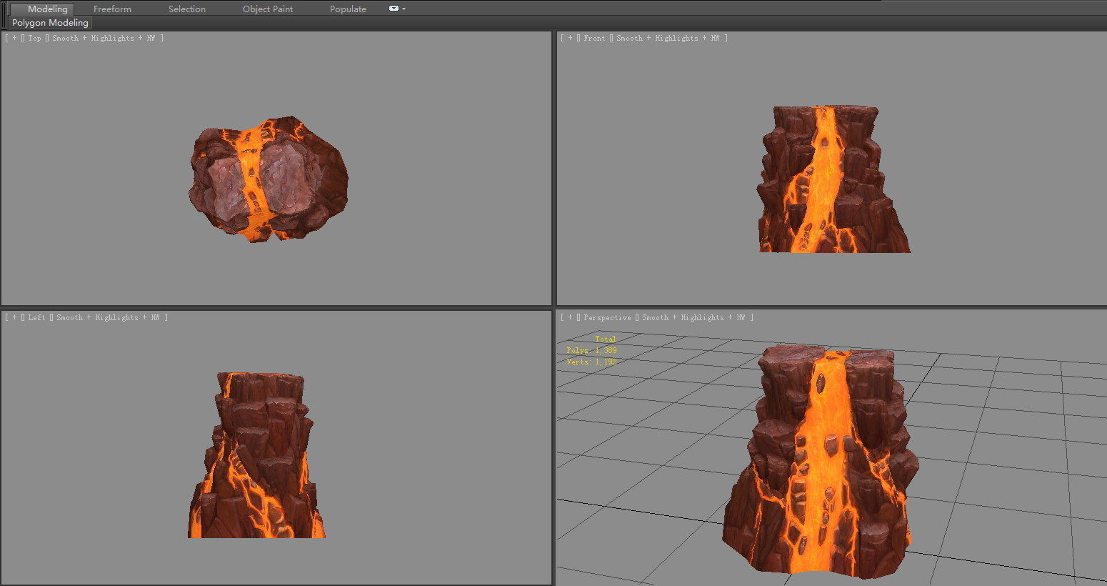
Task: Open Left viewport Smooth + Highlights shading menu
Action: (x=108, y=317)
